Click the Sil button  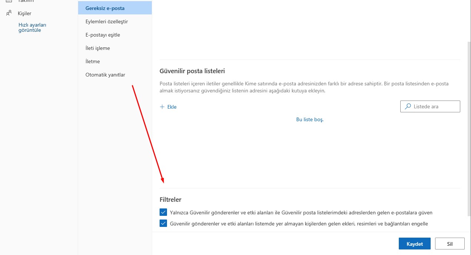(x=450, y=244)
